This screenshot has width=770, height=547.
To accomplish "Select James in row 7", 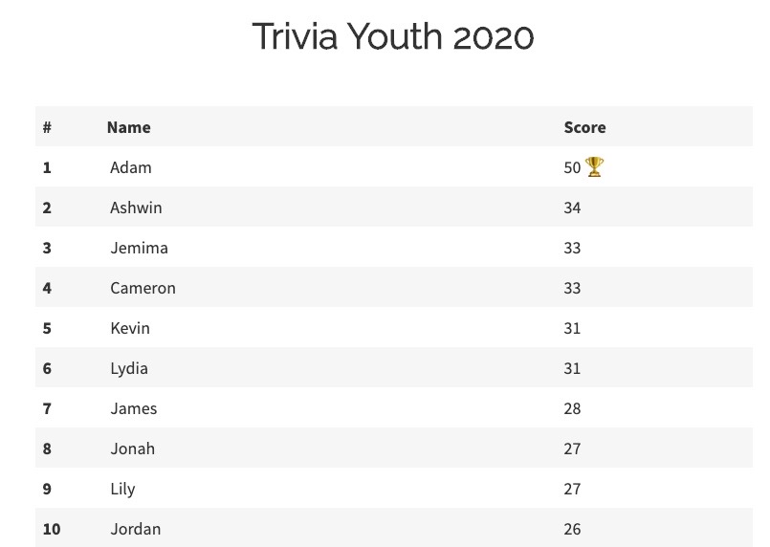I will (134, 408).
